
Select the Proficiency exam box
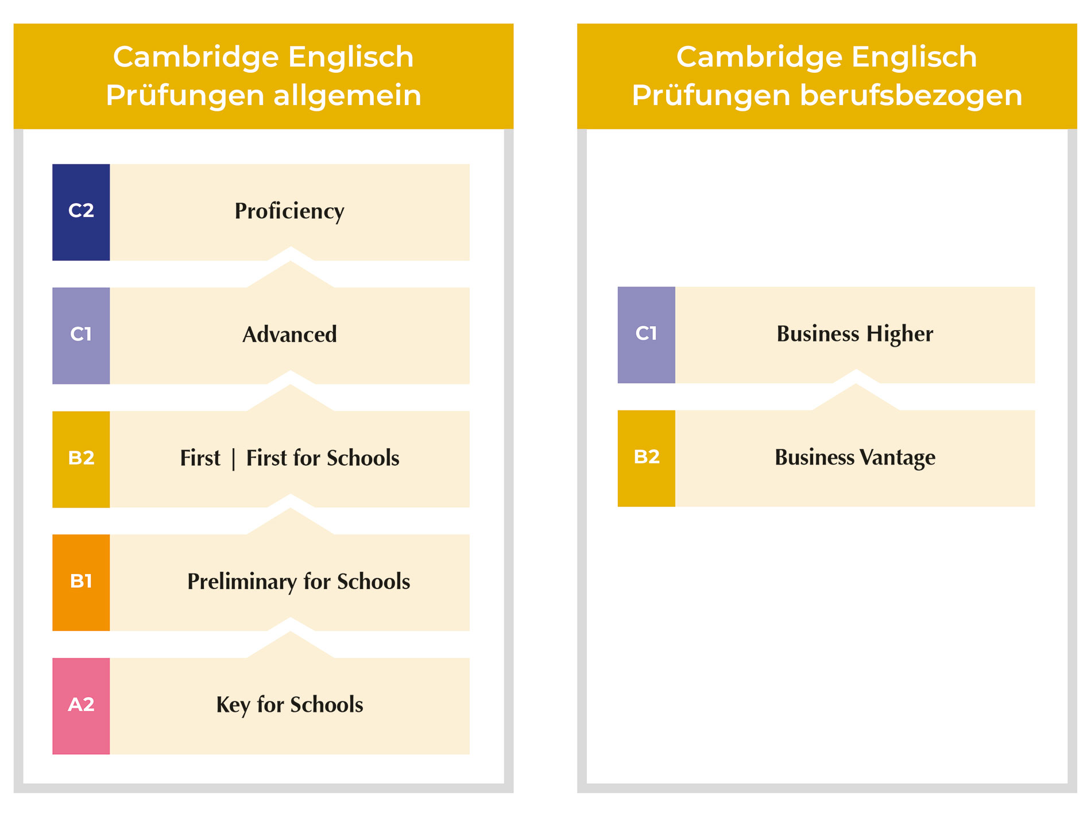point(290,212)
